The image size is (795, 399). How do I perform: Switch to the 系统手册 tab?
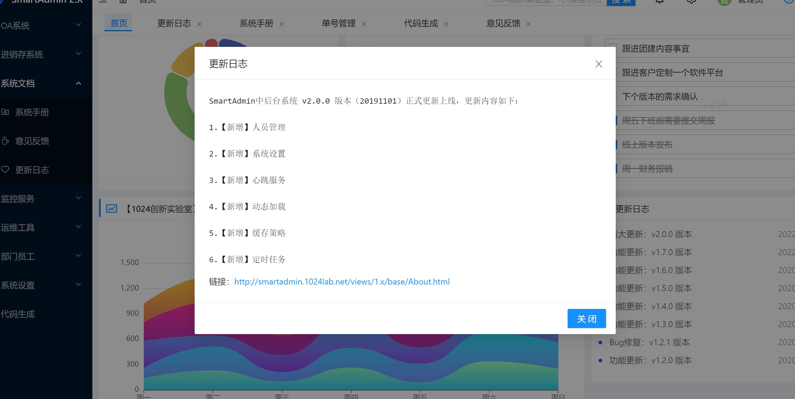[x=257, y=23]
